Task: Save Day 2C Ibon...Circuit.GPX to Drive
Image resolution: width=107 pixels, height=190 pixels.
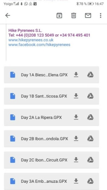Action: [90, 160]
